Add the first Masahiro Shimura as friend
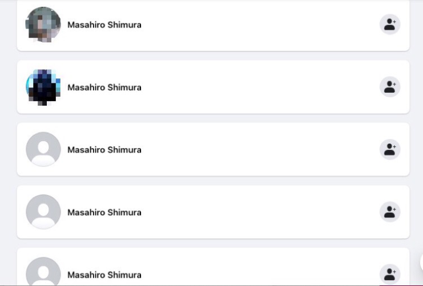423x286 pixels. coord(390,25)
